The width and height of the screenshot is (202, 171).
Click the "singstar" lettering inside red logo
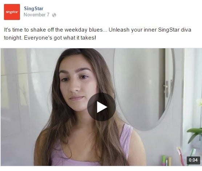12,12
